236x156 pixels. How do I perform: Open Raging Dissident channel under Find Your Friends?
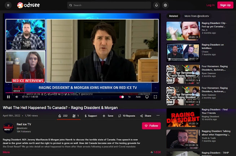pyautogui.click(x=210, y=116)
